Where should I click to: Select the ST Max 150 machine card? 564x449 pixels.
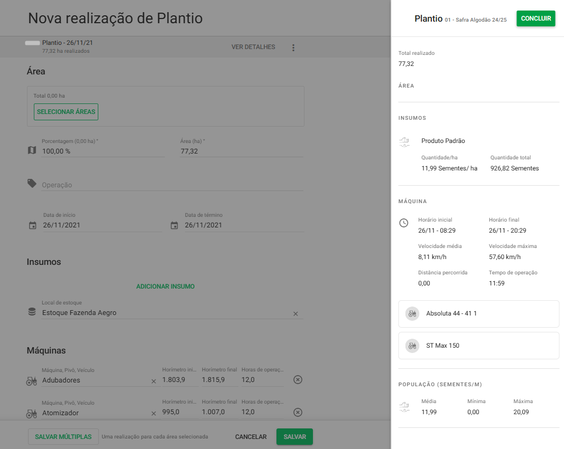click(x=478, y=346)
